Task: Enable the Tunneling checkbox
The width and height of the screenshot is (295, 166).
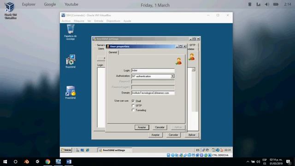Action: pos(133,110)
